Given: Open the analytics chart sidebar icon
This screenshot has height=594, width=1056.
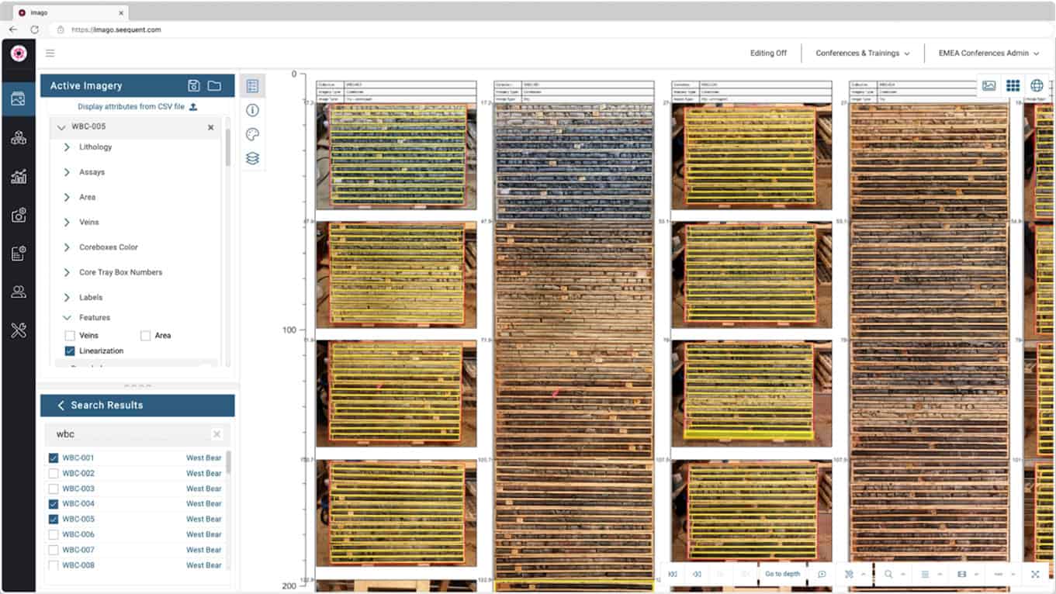Looking at the screenshot, I should click(x=19, y=177).
